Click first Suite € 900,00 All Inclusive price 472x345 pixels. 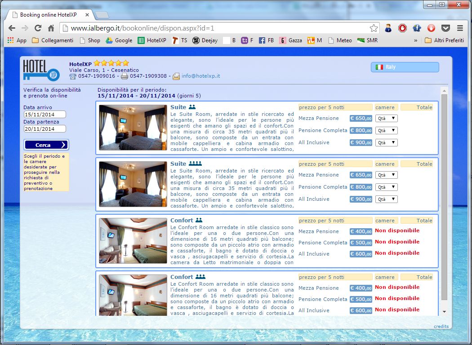tap(361, 142)
